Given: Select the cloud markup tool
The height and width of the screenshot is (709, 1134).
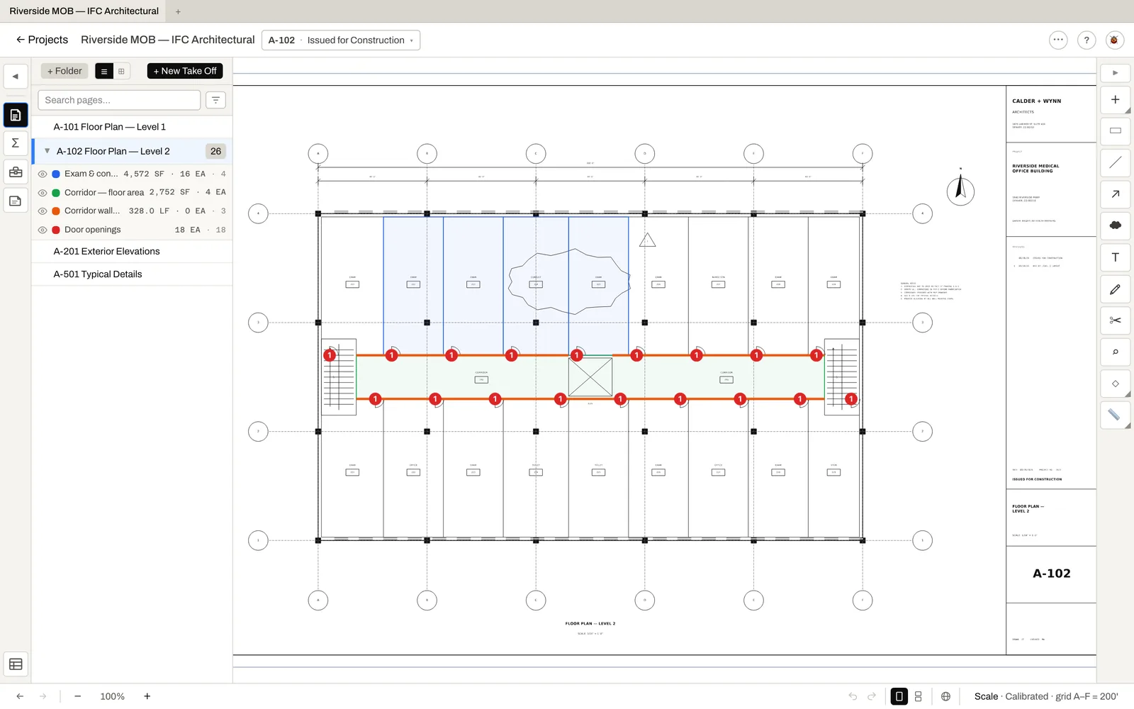Looking at the screenshot, I should pos(1115,225).
